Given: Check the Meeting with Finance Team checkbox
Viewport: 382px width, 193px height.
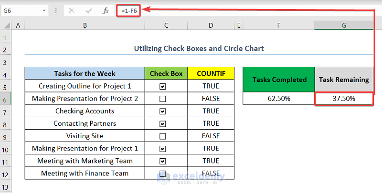Looking at the screenshot, I should tap(163, 173).
